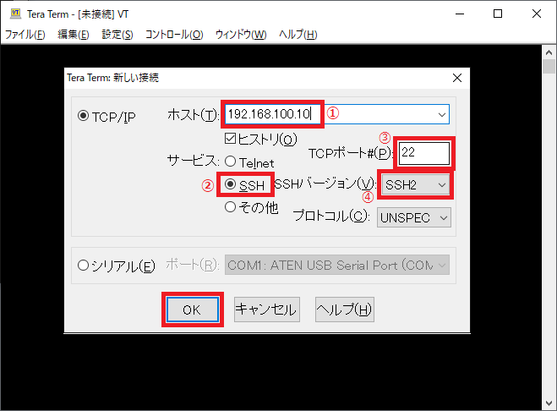Maximize the Tera Term window

point(498,14)
